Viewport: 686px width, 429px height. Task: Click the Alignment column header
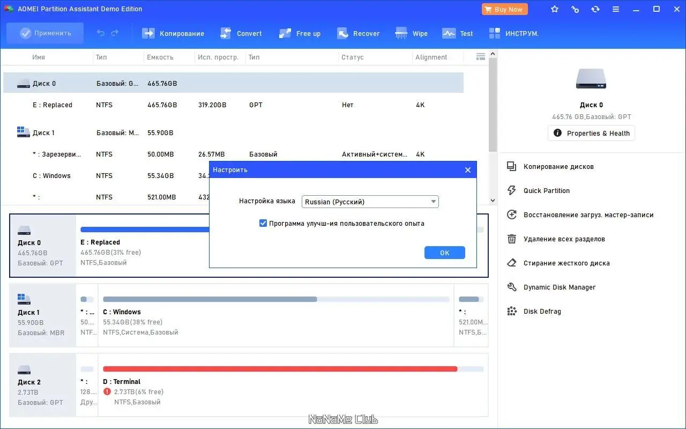point(431,57)
